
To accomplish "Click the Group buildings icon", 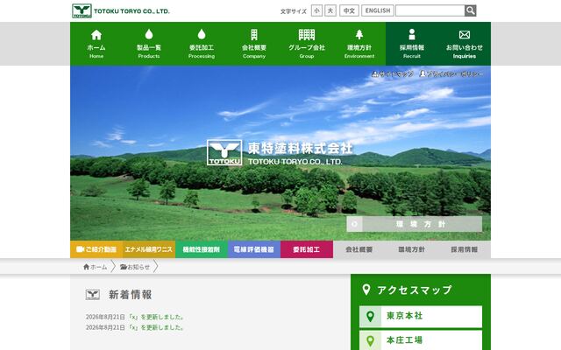I will tap(307, 35).
